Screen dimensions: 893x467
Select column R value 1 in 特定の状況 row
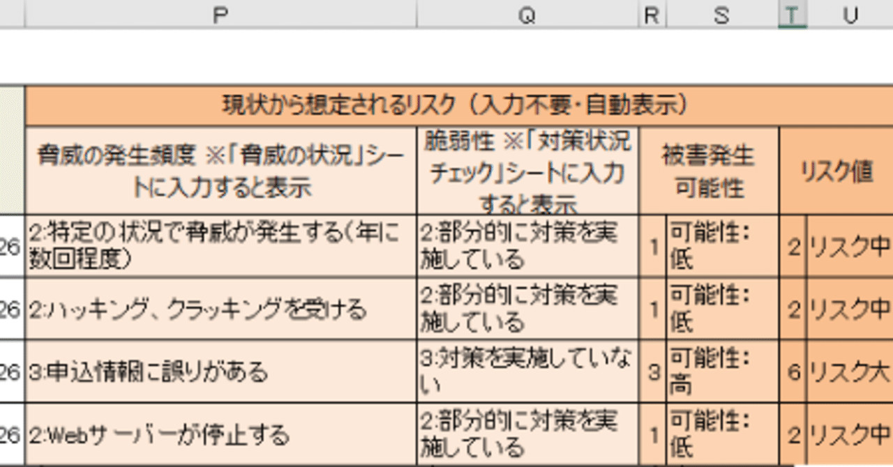(x=652, y=246)
